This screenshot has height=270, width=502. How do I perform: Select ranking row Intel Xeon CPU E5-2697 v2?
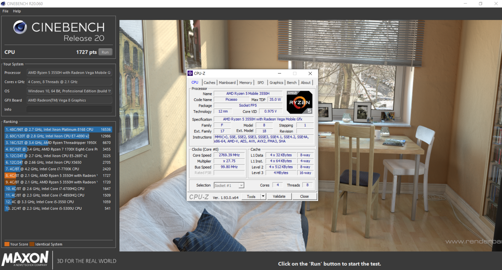coord(58,156)
